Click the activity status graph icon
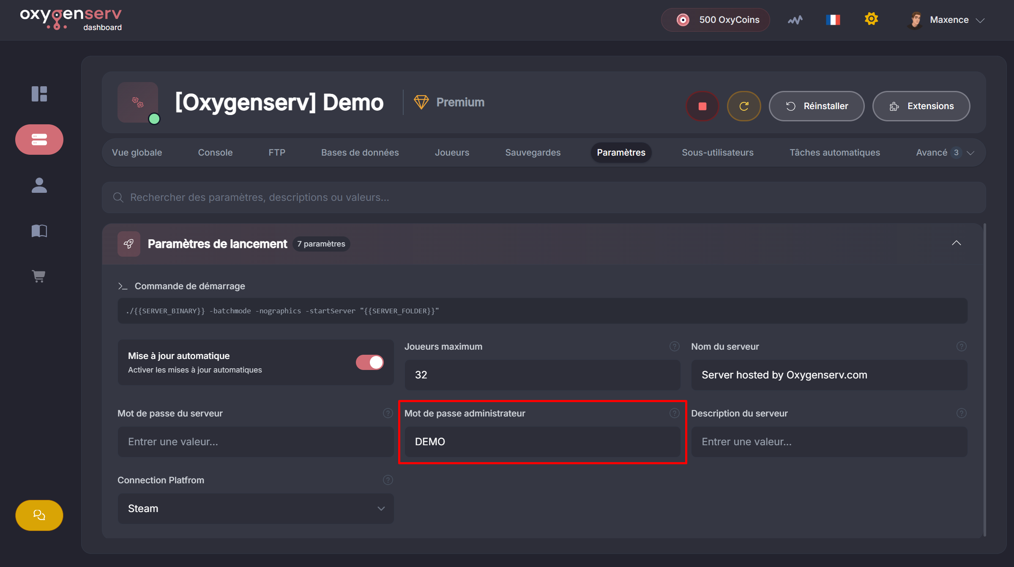This screenshot has height=567, width=1014. pos(795,20)
